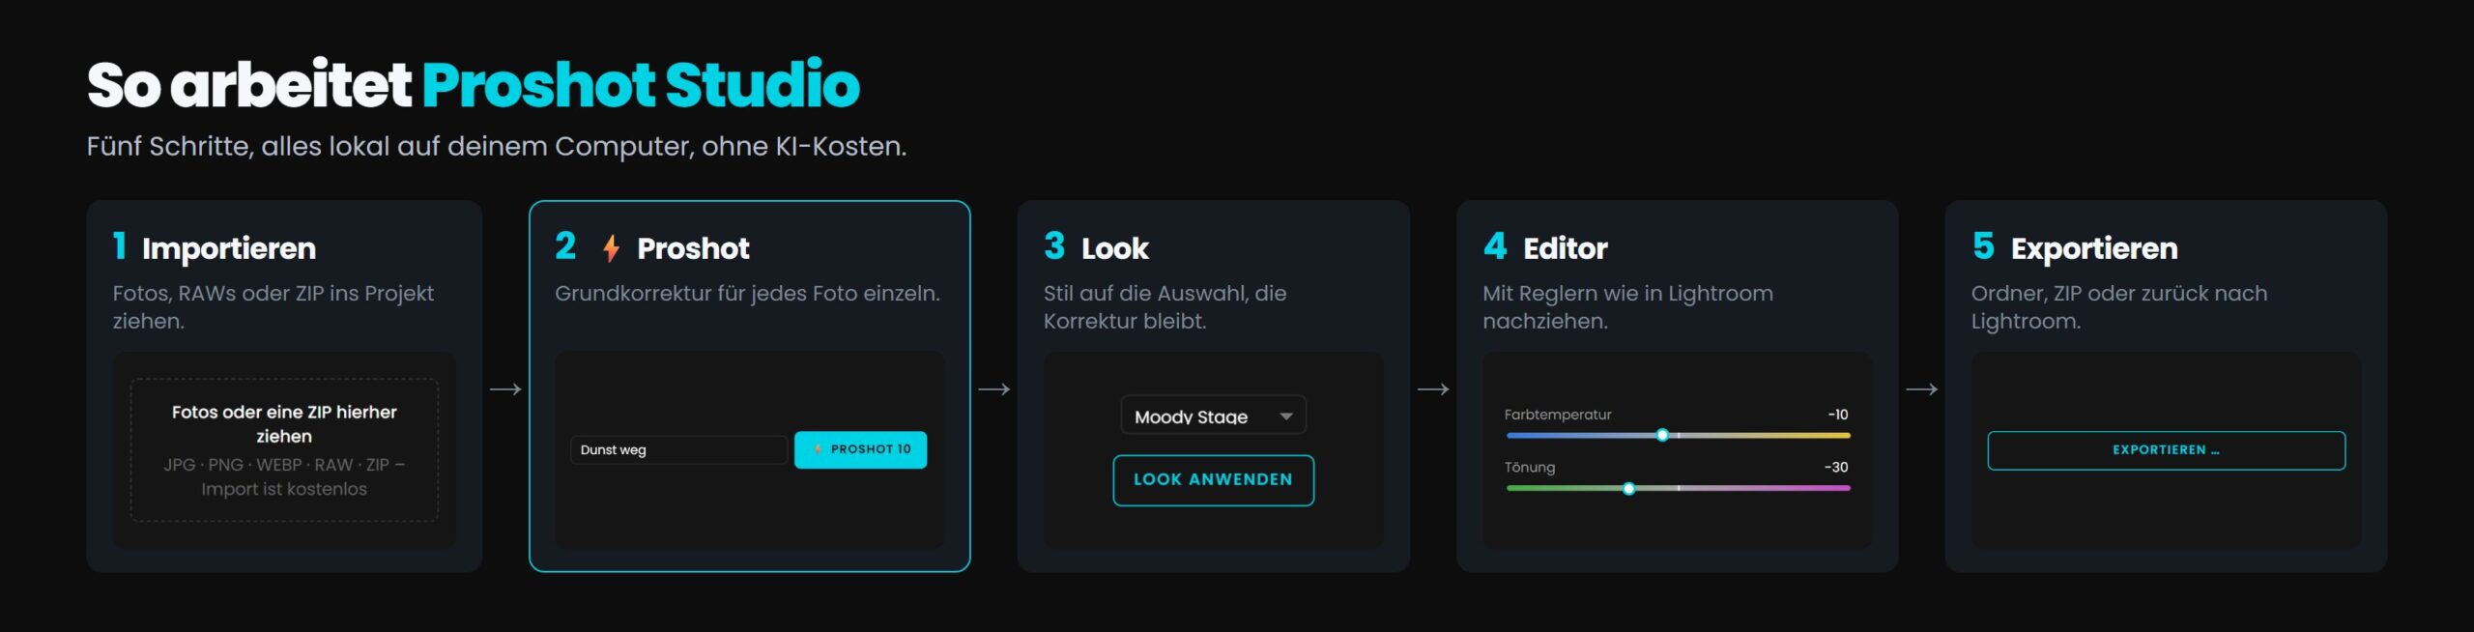The width and height of the screenshot is (2474, 632).
Task: Click the 'So arbeitet Proshot Studio' headline
Action: coord(473,84)
